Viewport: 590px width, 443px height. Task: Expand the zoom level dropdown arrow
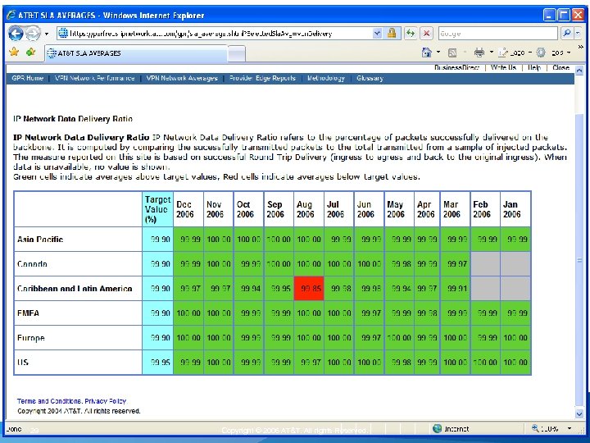click(570, 428)
